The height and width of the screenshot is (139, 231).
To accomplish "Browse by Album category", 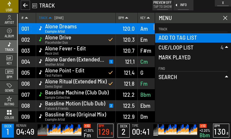I will pos(9,33).
